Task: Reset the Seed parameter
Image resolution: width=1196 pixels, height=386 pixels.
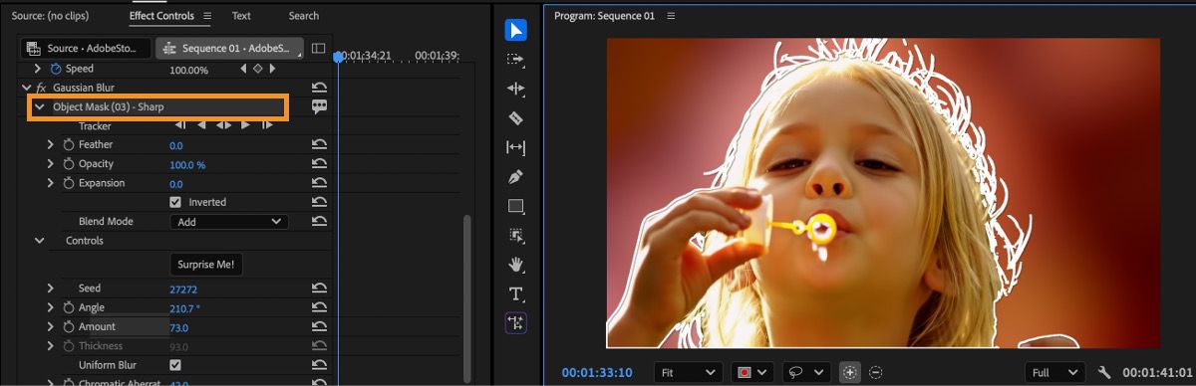Action: tap(319, 289)
